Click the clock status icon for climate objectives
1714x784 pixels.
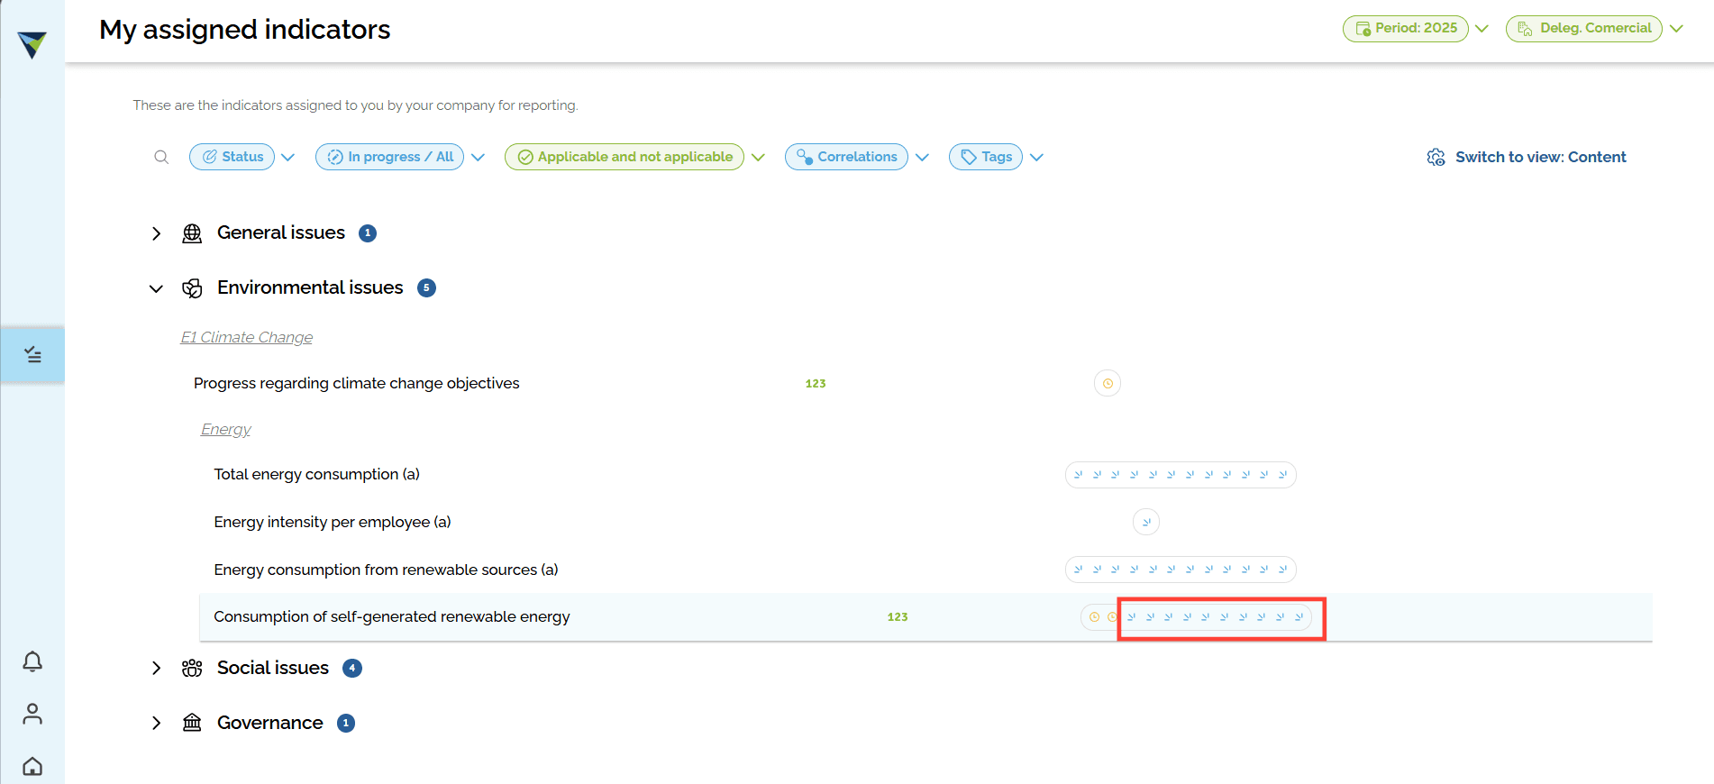[x=1108, y=383]
